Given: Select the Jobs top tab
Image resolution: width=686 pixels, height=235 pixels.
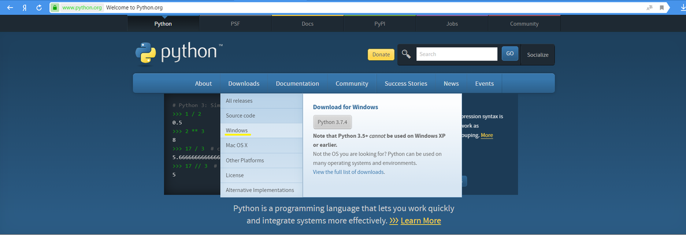Looking at the screenshot, I should click(452, 24).
